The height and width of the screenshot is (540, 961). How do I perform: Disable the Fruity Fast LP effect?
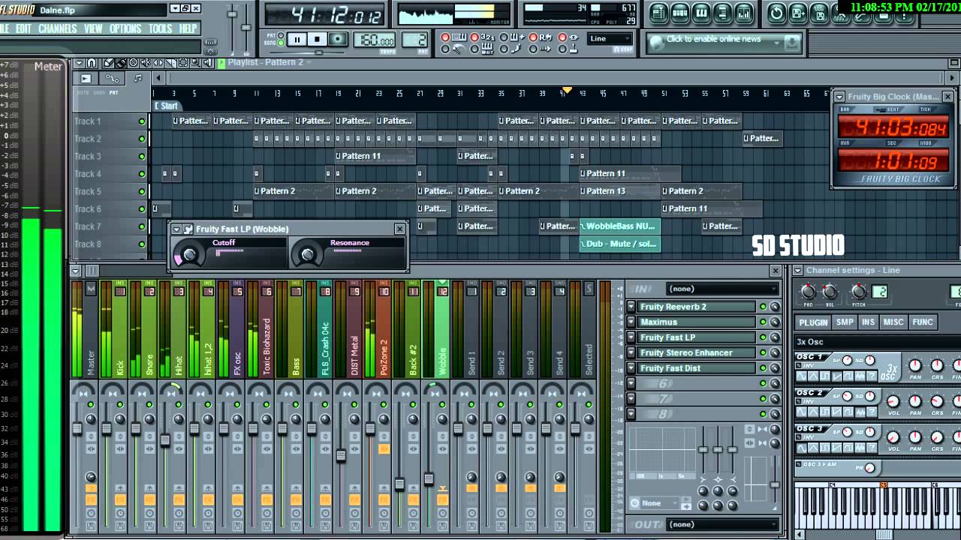click(763, 337)
